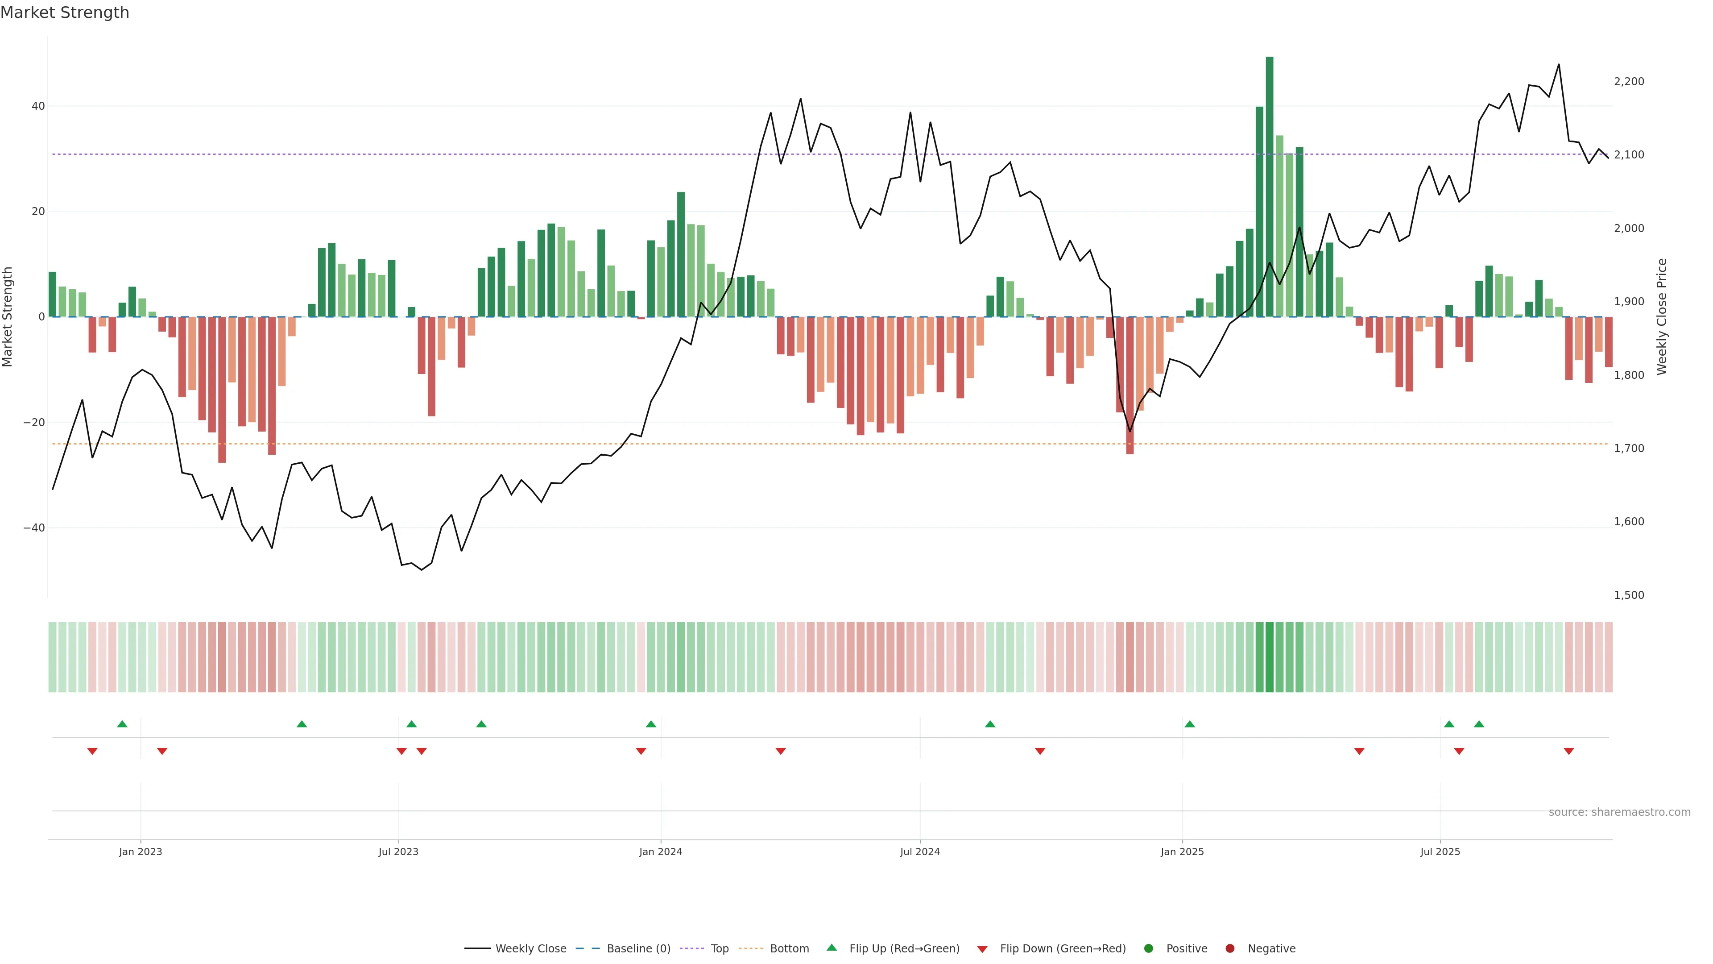Screen dimensions: 1713x964
Task: Click the green flip-up triangle near Jan 2024
Action: [651, 724]
